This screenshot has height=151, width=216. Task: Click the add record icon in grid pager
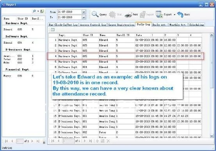(x=97, y=141)
